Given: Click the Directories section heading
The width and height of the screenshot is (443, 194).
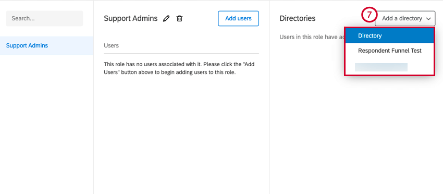Looking at the screenshot, I should click(297, 18).
